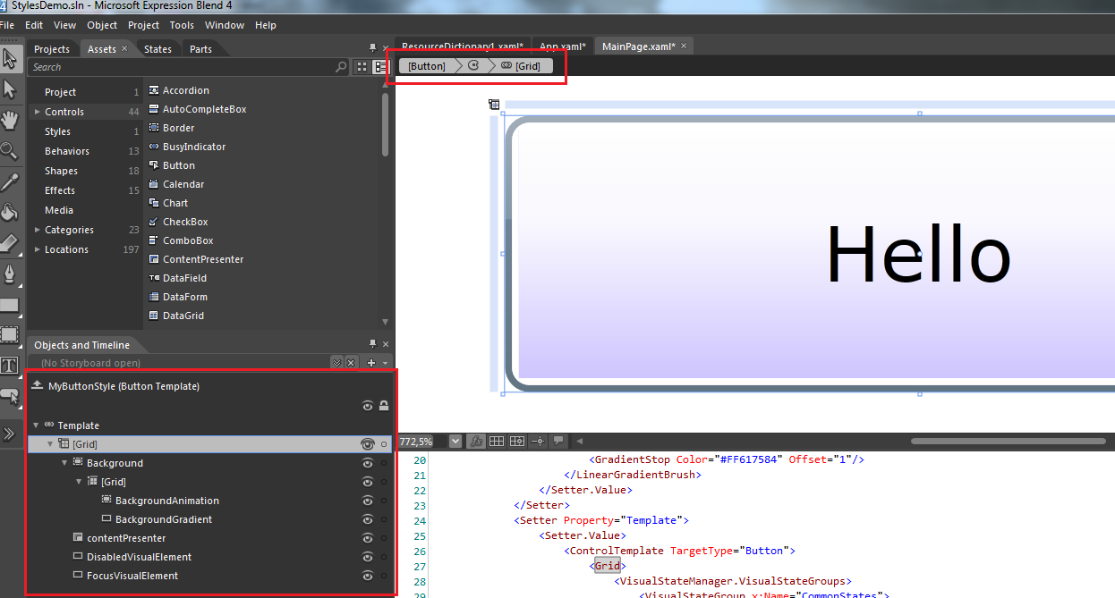Click the [Button] breadcrumb
Viewport: 1115px width, 598px height.
tap(427, 66)
